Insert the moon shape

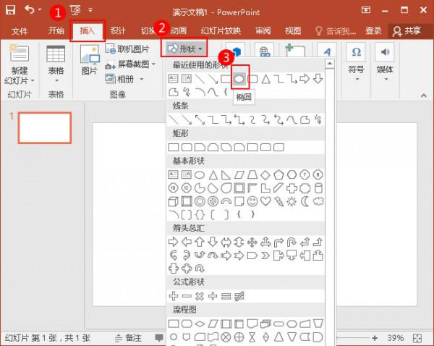(x=305, y=201)
